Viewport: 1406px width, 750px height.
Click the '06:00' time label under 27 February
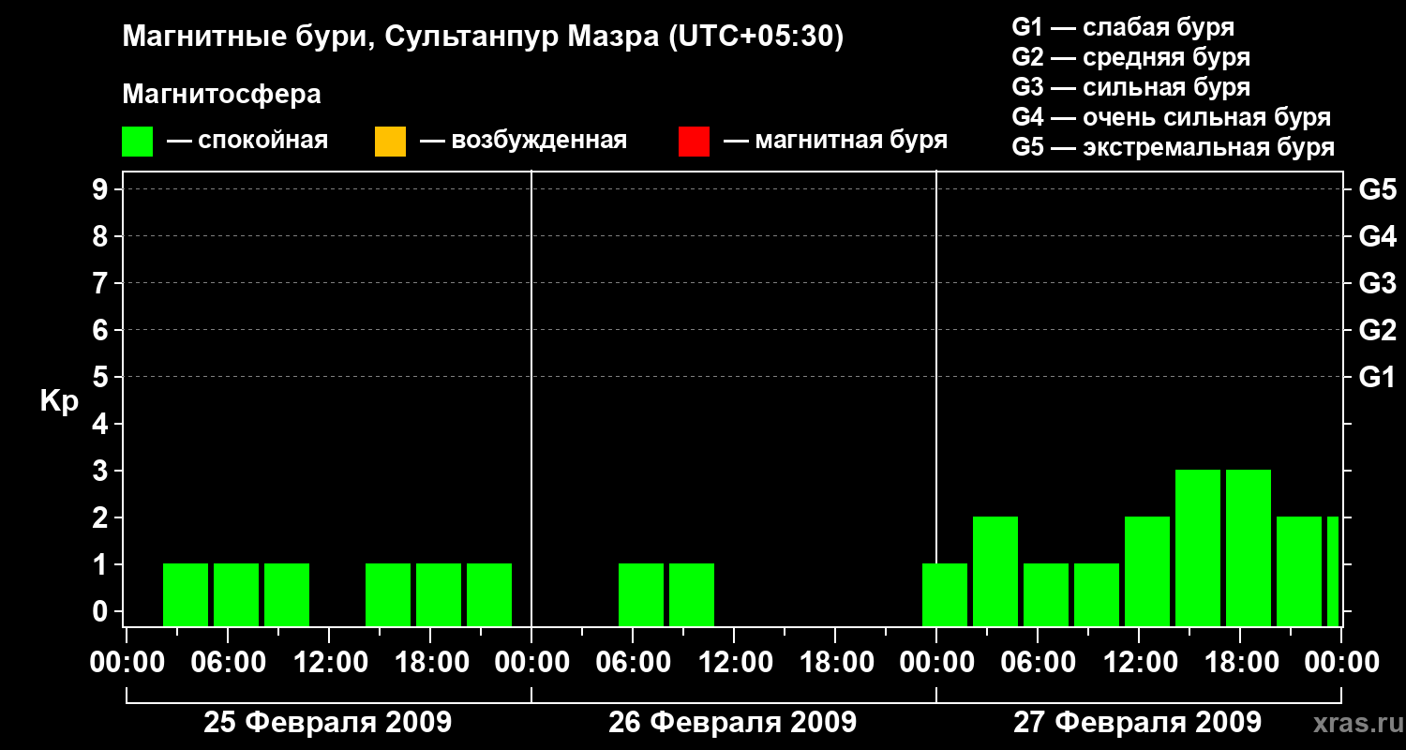coord(1038,663)
